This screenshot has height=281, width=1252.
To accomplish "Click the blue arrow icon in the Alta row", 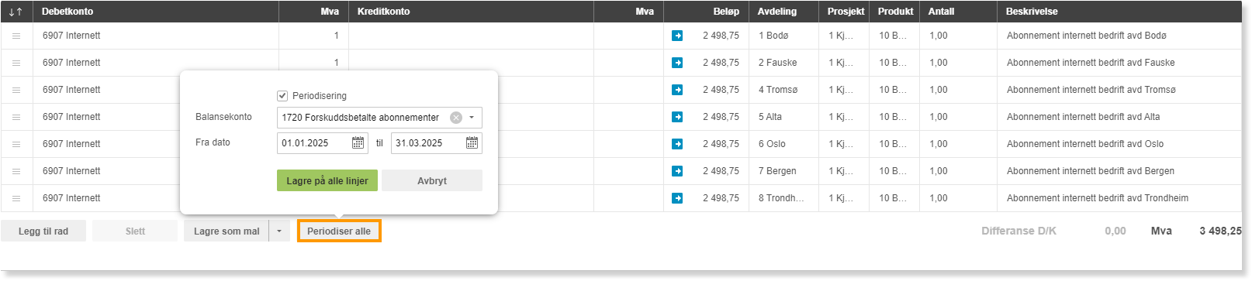I will click(x=677, y=117).
